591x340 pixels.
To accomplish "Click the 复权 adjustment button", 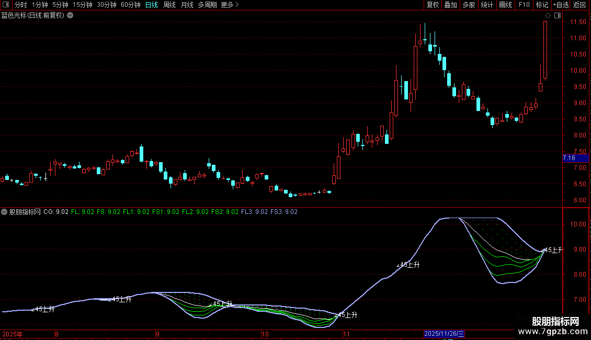I will (x=433, y=5).
